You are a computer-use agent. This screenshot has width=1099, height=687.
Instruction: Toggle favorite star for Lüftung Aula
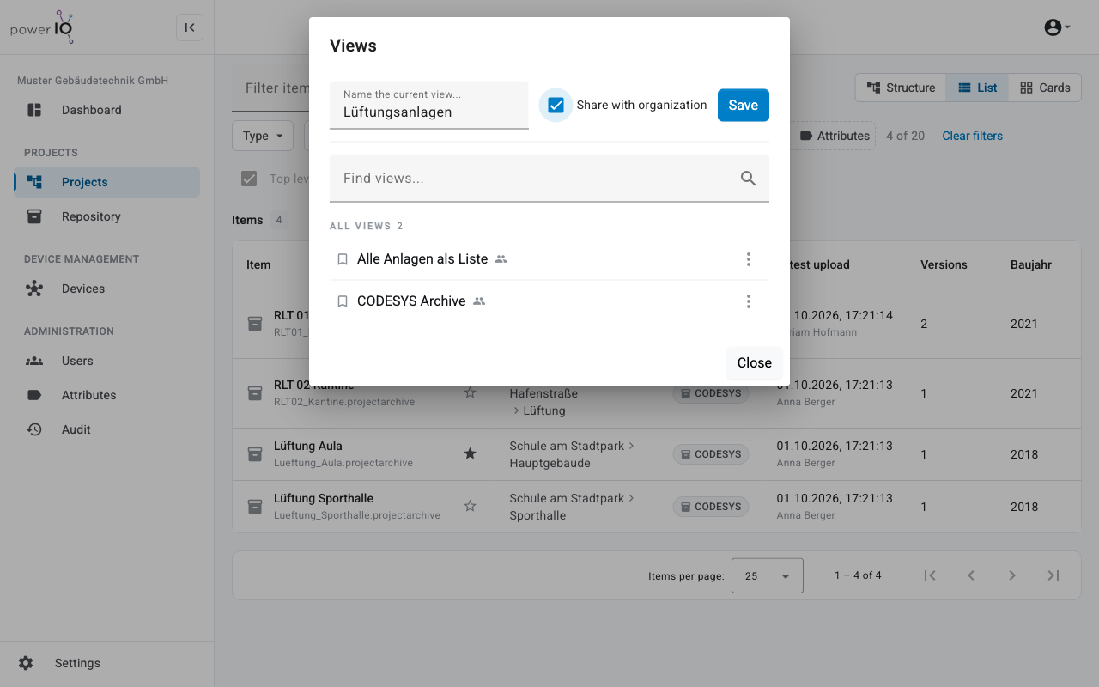470,453
